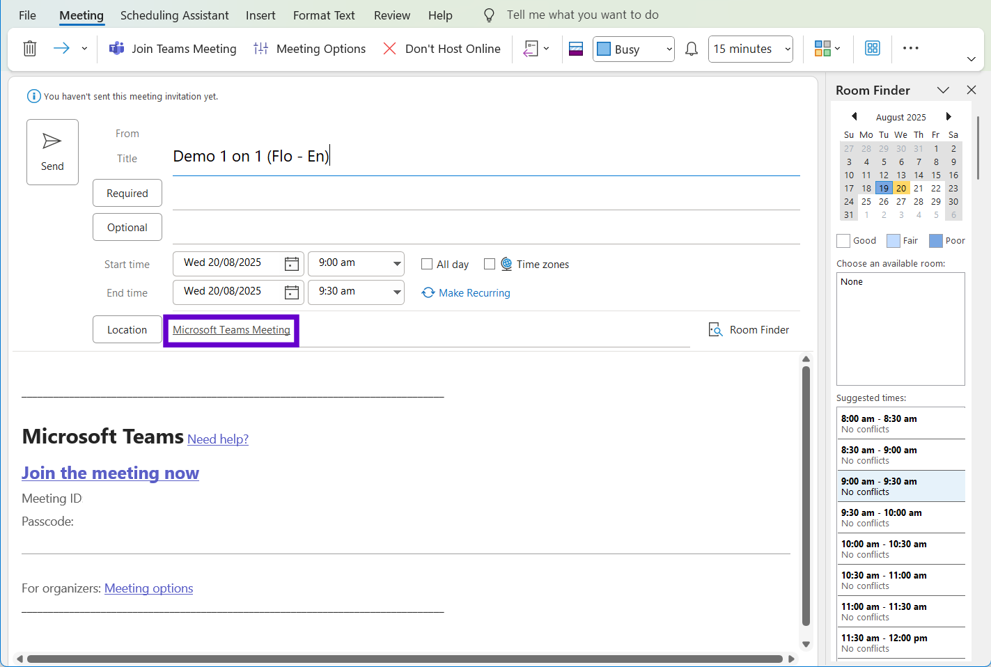Viewport: 991px width, 667px height.
Task: Click the reminder bell icon
Action: point(692,49)
